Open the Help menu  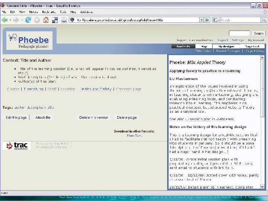coord(73,12)
